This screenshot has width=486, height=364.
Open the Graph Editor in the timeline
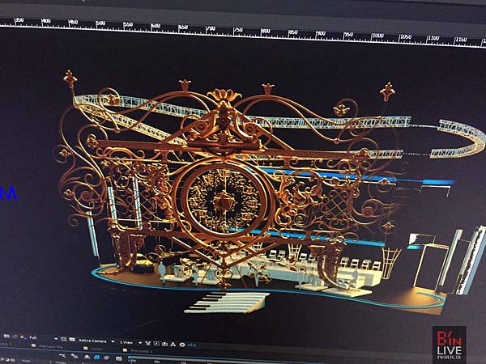point(119,358)
